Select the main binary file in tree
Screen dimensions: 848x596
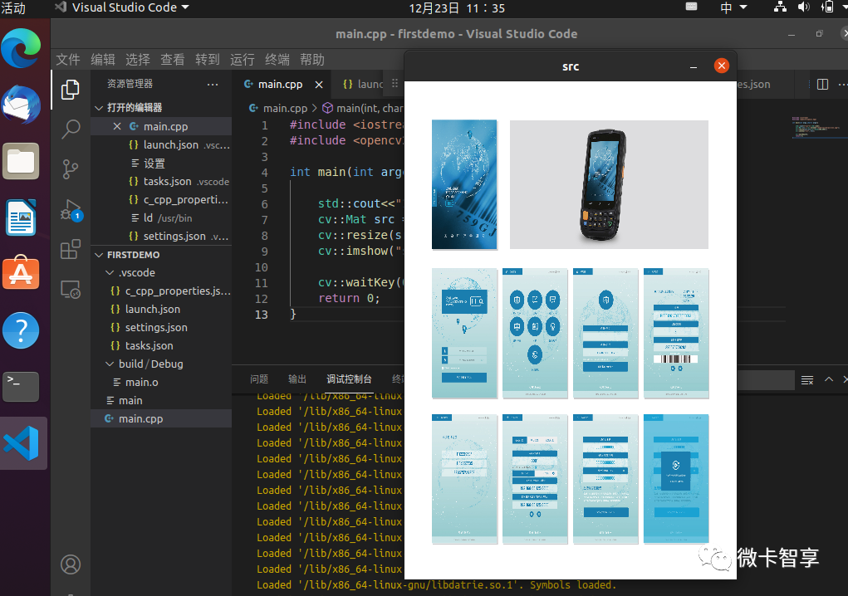[x=161, y=400]
